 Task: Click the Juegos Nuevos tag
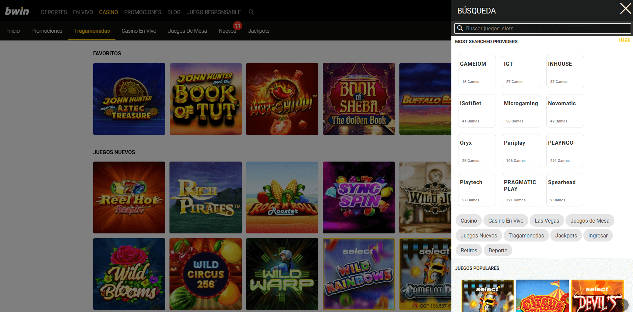[x=479, y=235]
